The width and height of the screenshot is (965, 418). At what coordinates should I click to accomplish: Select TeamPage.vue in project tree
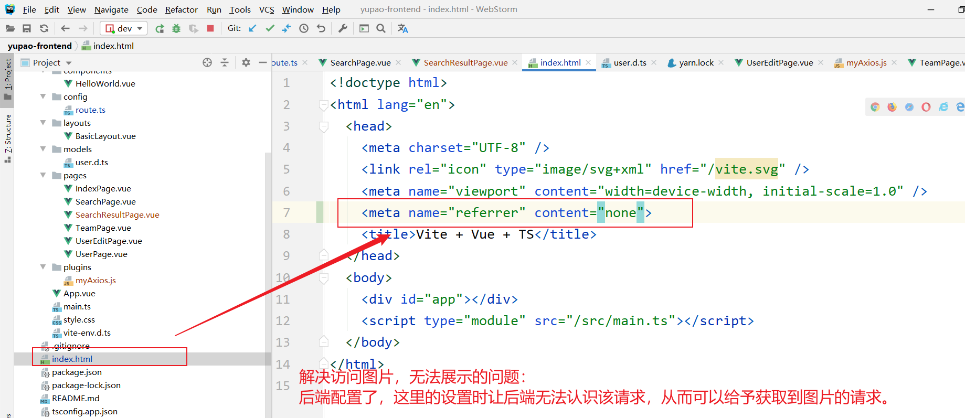coord(103,228)
